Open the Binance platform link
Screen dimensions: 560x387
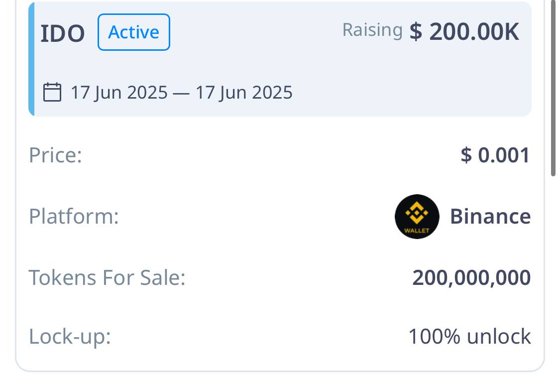click(490, 217)
